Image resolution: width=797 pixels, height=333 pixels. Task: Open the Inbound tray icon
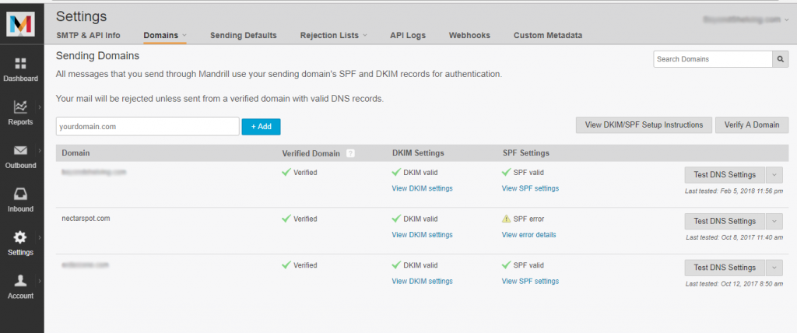point(21,195)
